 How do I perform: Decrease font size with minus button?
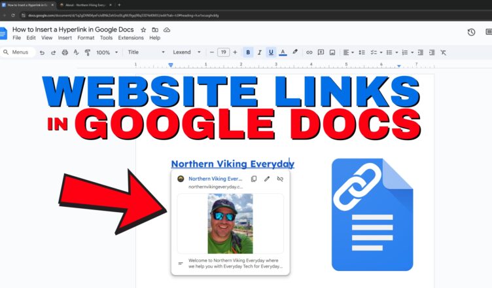pos(212,52)
